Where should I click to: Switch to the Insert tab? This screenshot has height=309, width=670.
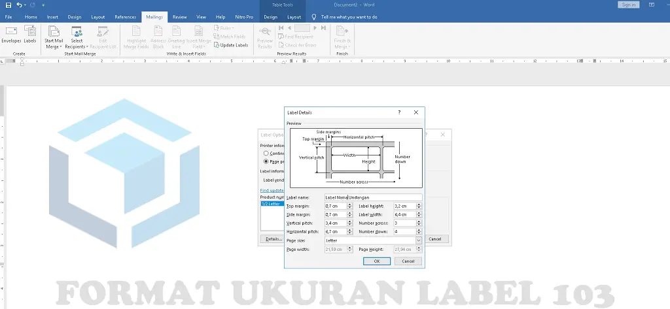[52, 17]
